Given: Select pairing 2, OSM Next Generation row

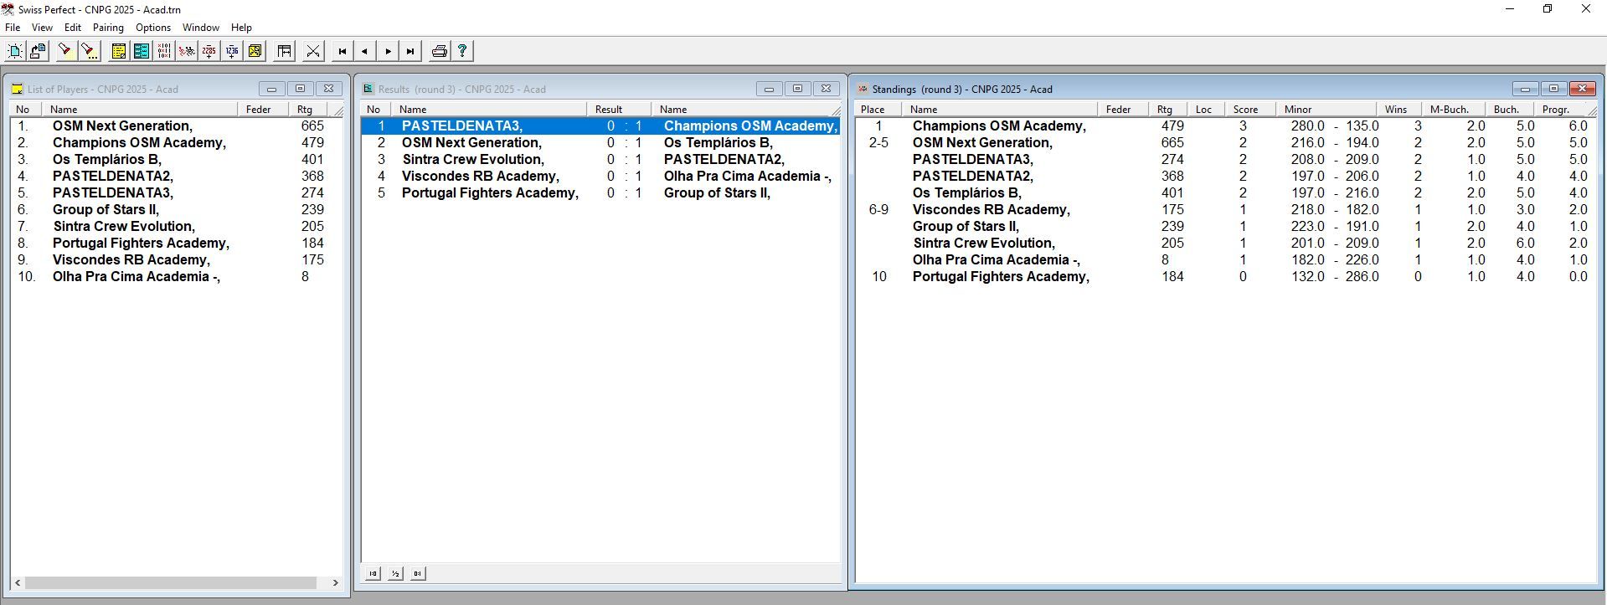Looking at the screenshot, I should (x=600, y=142).
